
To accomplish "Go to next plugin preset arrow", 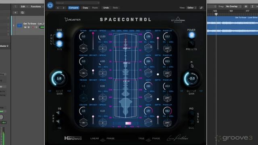I will point(64,8).
